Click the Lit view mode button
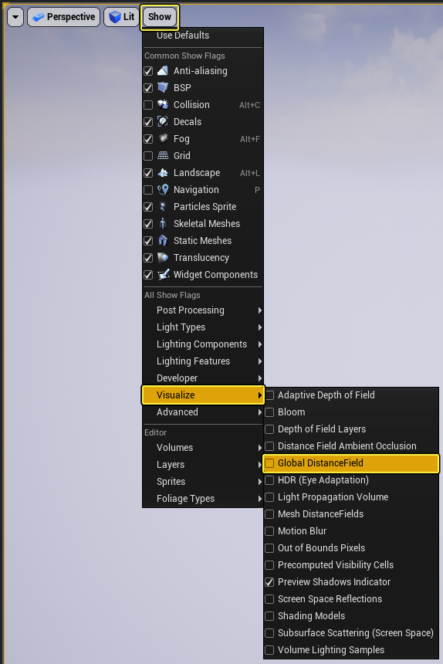 (x=122, y=17)
